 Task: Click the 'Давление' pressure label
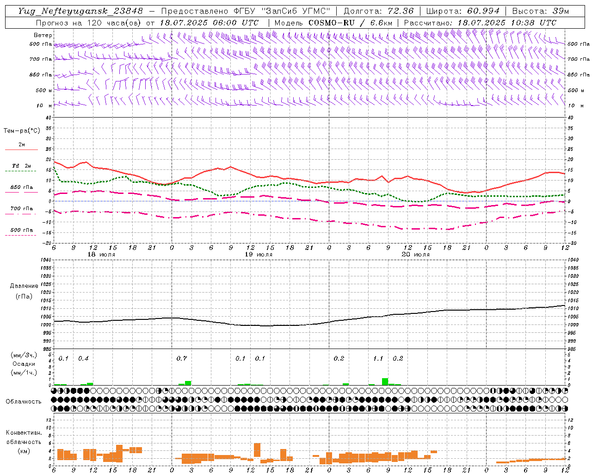(24, 286)
